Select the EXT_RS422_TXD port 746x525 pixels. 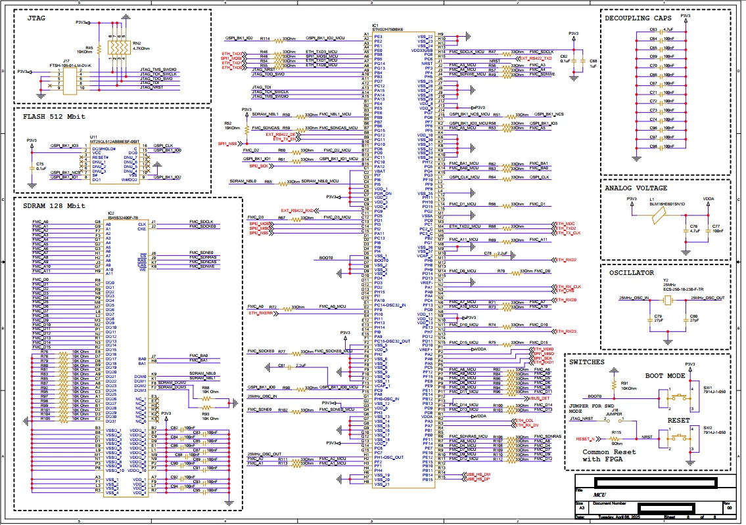click(534, 58)
